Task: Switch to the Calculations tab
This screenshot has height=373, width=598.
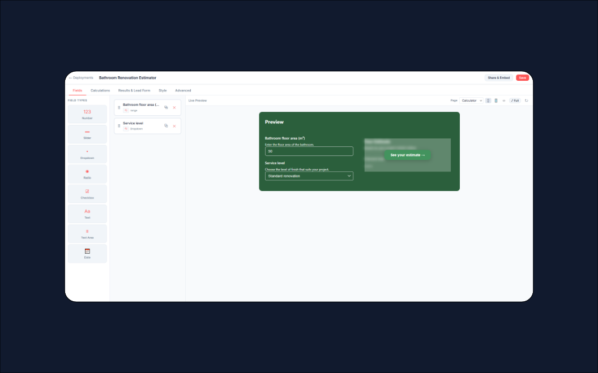Action: point(100,90)
